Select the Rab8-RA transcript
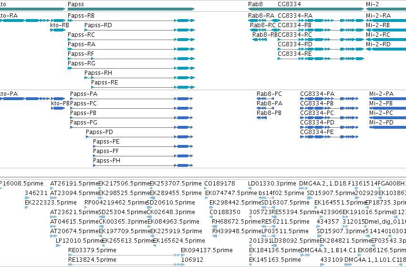Screen dimensions: 406x267 [261, 16]
